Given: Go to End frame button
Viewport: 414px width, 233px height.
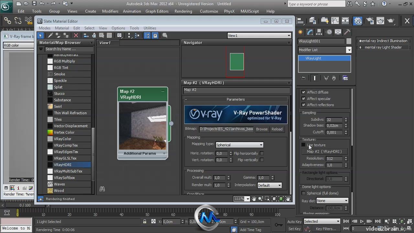Looking at the screenshot, I should click(x=377, y=221).
